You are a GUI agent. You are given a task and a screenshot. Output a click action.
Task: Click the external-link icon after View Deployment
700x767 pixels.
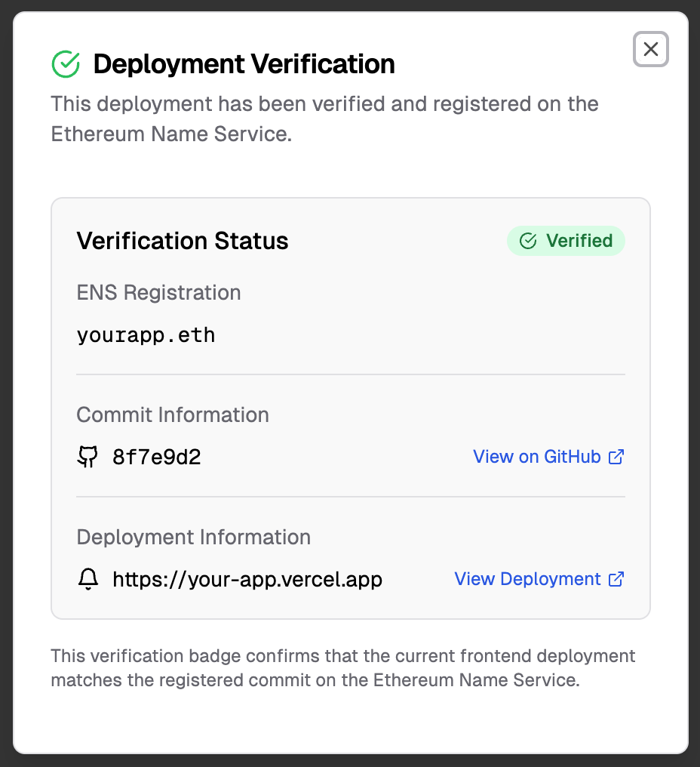[616, 579]
